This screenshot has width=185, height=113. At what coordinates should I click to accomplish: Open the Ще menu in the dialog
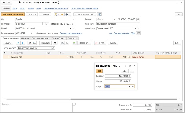click(125, 71)
